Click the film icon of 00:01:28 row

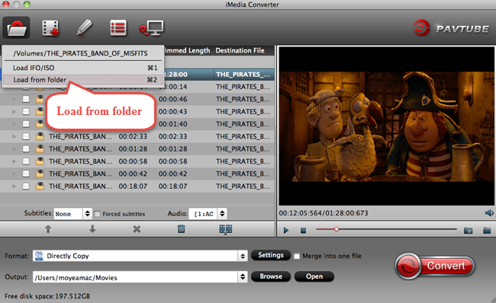(x=40, y=149)
